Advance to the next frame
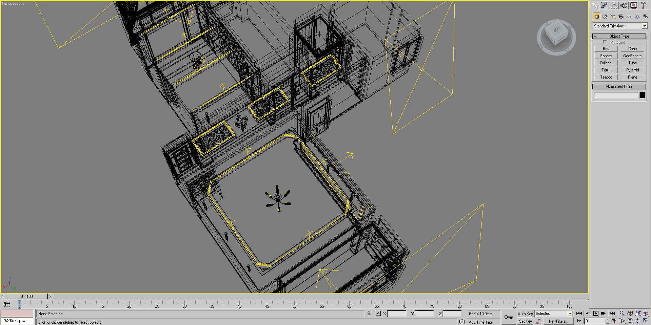 click(x=604, y=313)
